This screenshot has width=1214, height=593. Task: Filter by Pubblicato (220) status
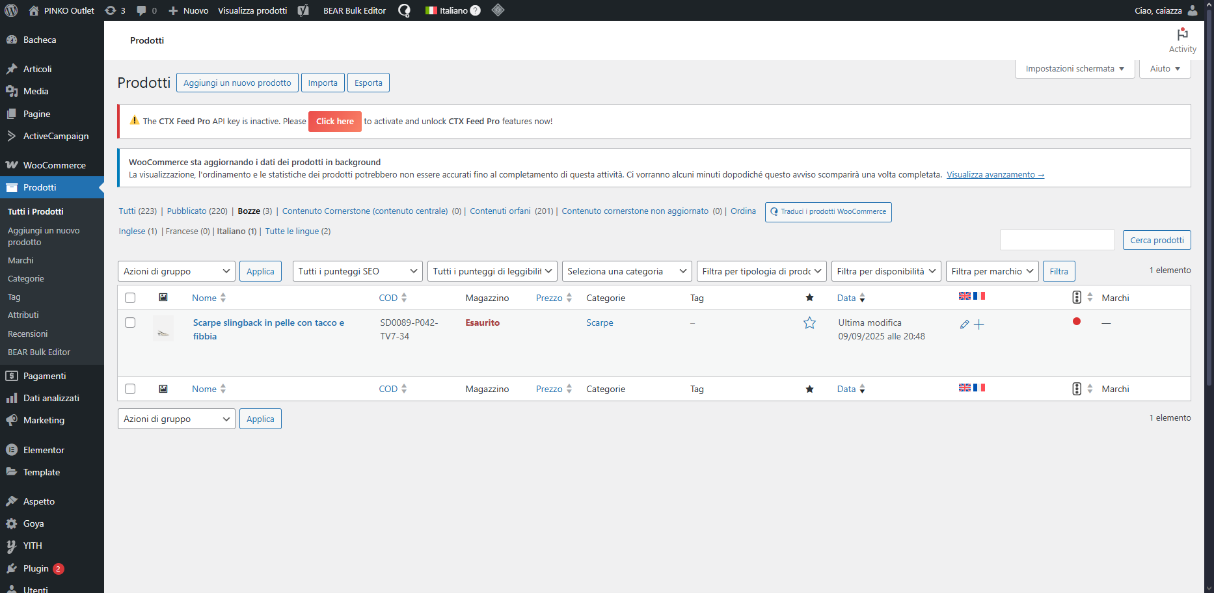coord(197,211)
